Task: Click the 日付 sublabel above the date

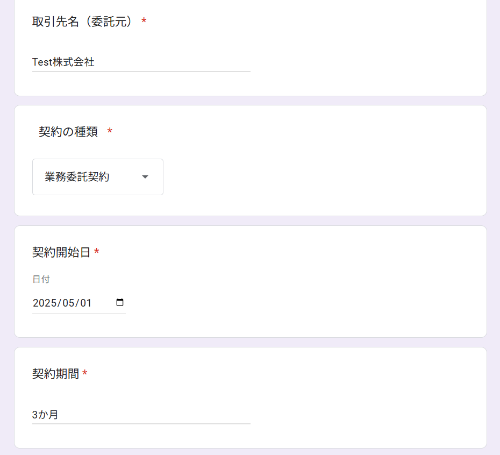Action: tap(41, 279)
